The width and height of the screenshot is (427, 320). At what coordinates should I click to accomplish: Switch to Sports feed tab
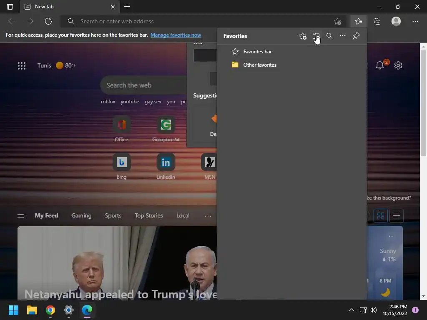[113, 215]
